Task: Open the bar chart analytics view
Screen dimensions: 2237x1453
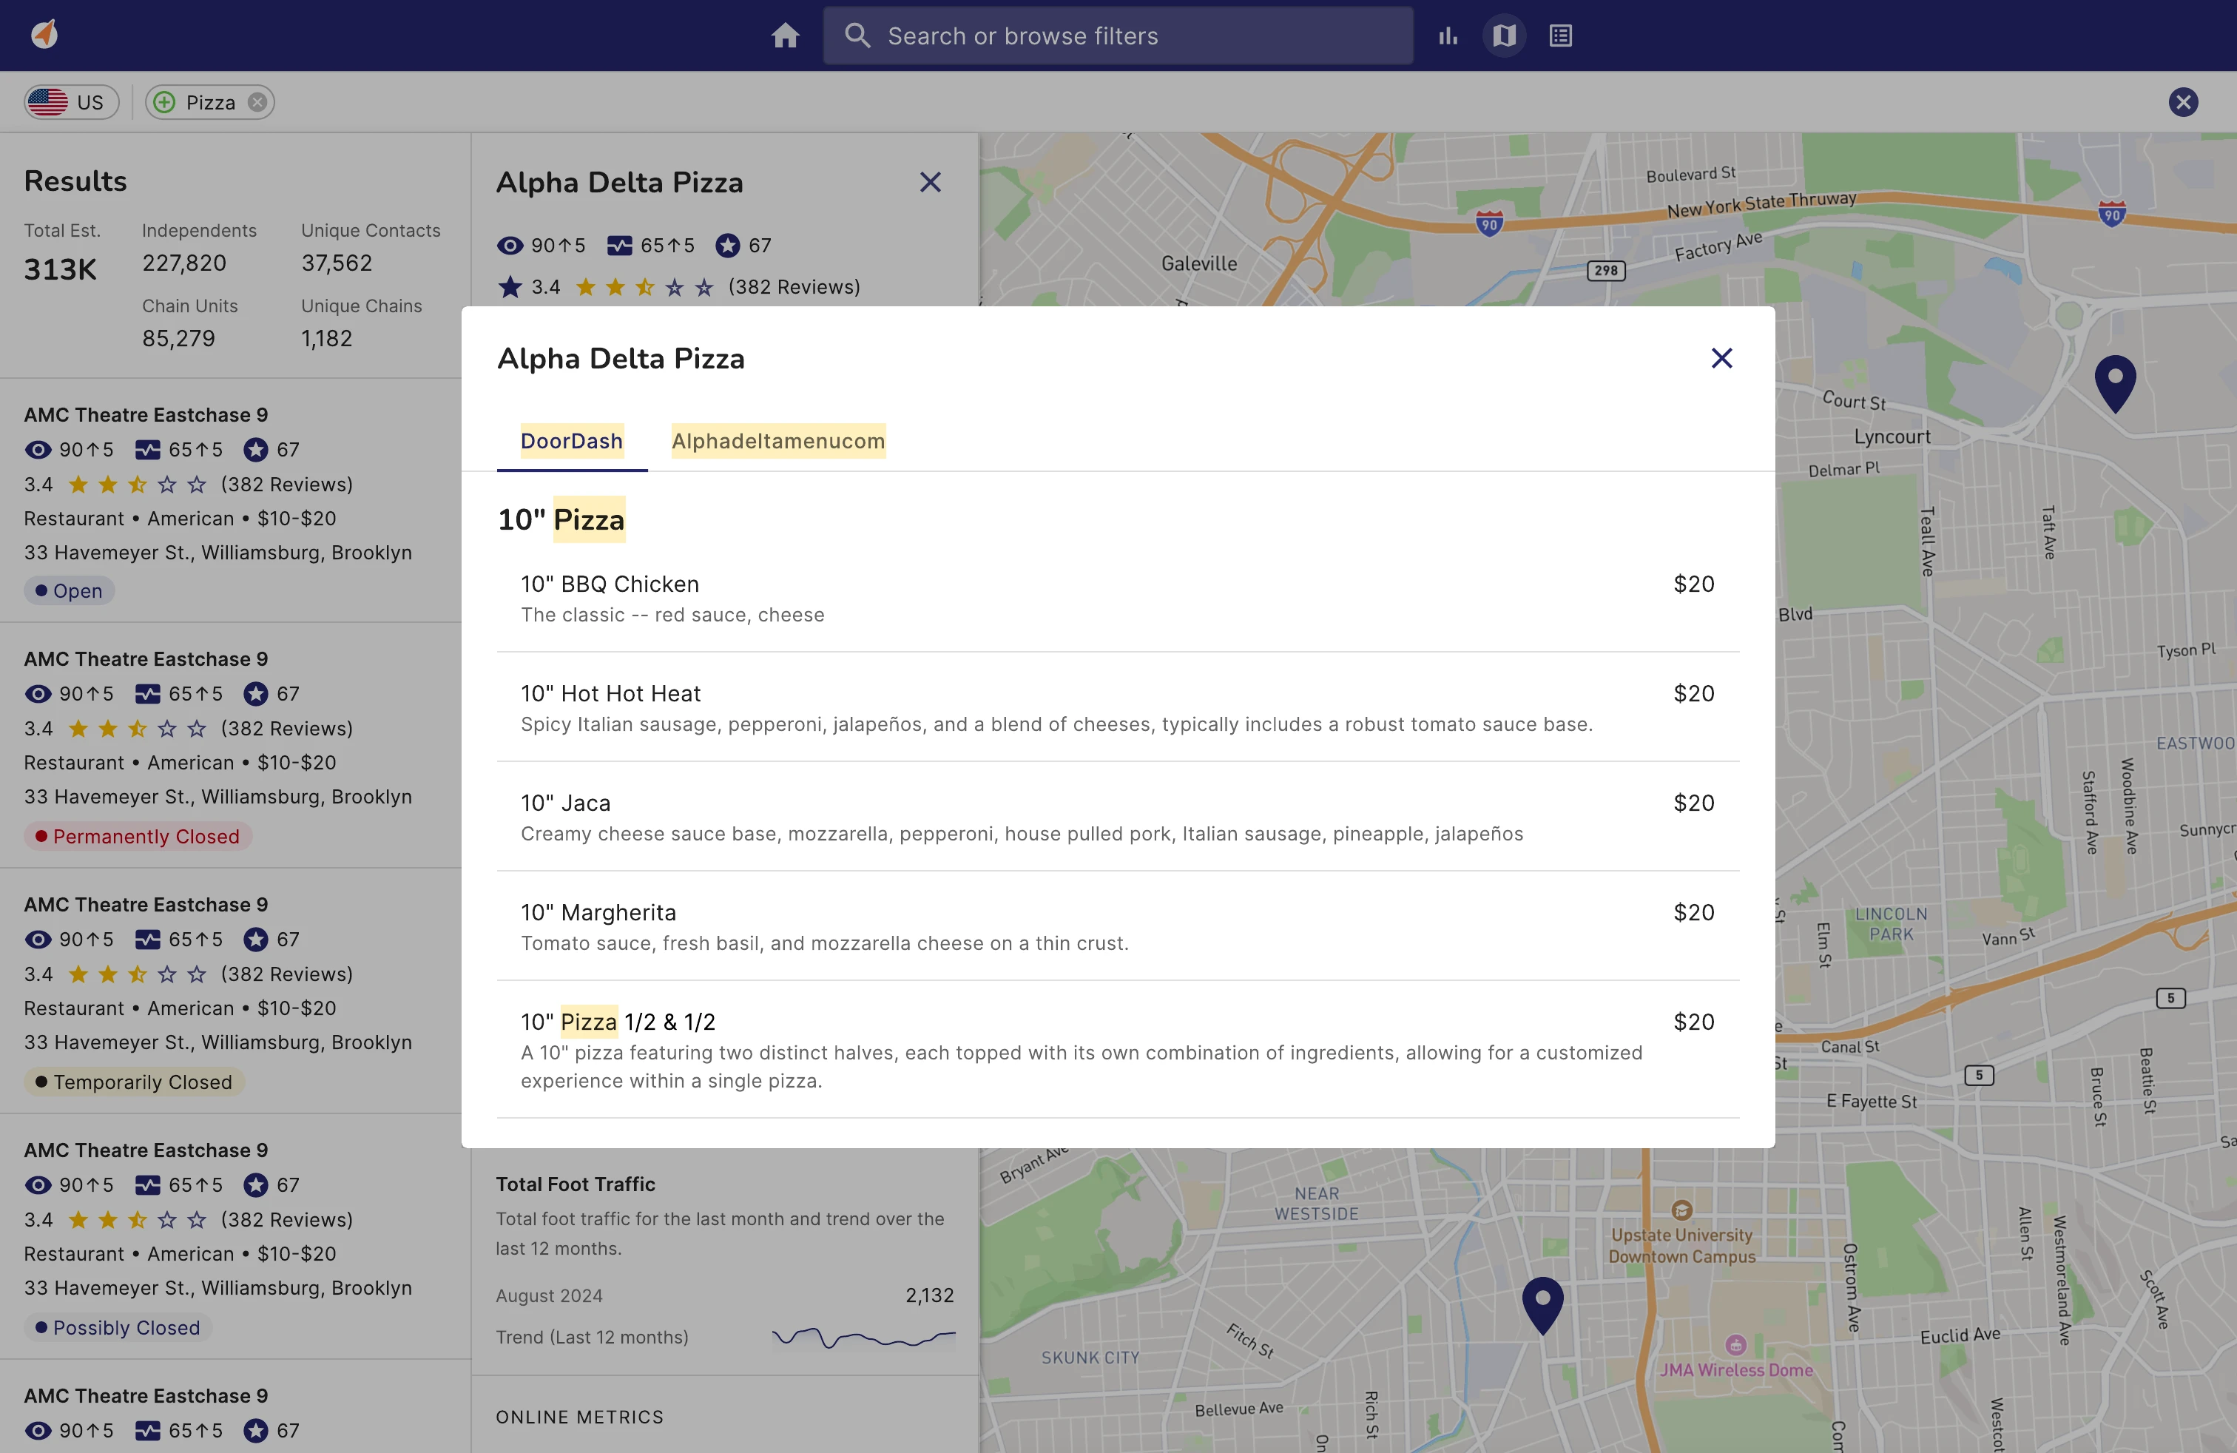Action: pyautogui.click(x=1448, y=36)
